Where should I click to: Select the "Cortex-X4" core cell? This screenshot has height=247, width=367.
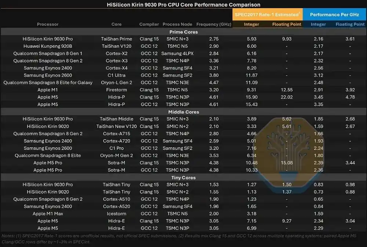[117, 68]
